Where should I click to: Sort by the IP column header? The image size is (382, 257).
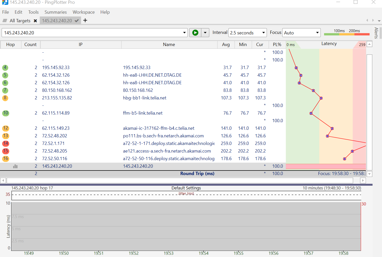coord(81,45)
